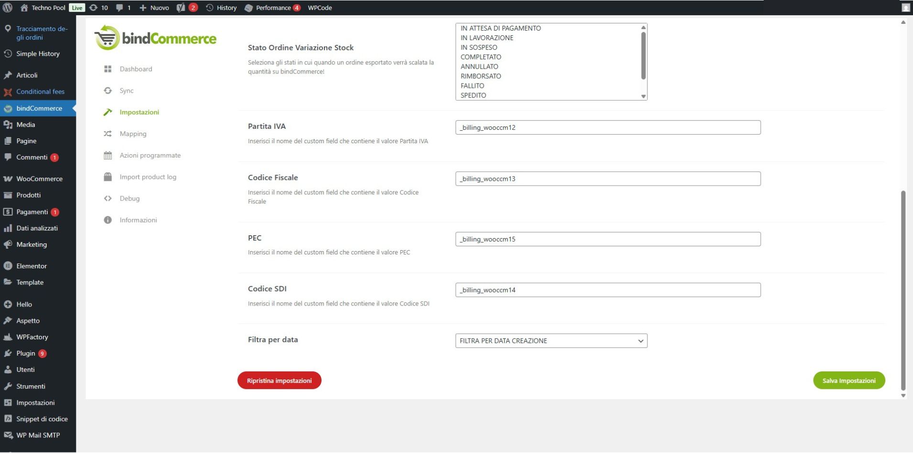
Task: Click the Import product log icon
Action: (108, 177)
